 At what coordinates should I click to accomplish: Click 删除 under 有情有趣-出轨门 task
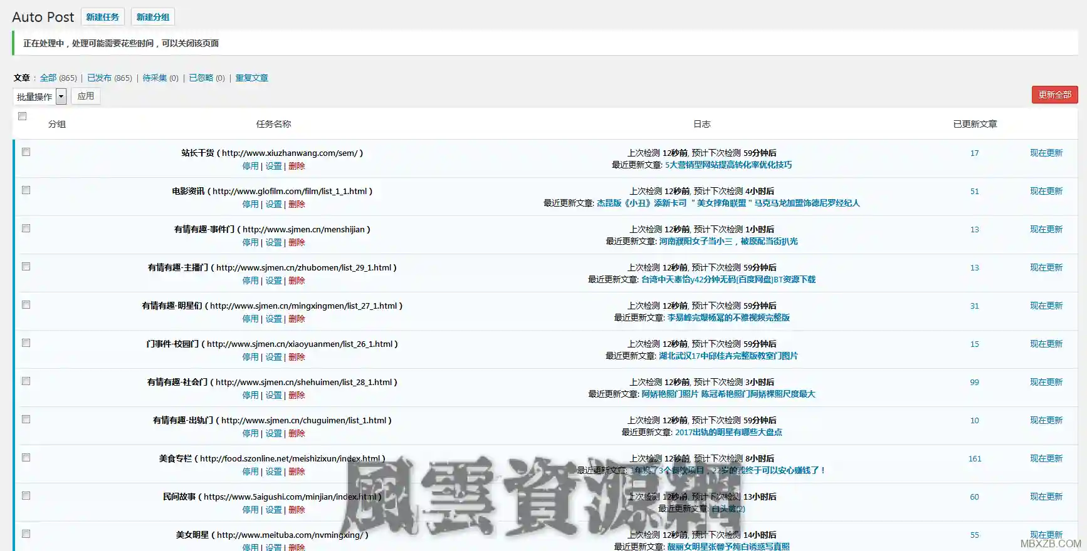(297, 433)
